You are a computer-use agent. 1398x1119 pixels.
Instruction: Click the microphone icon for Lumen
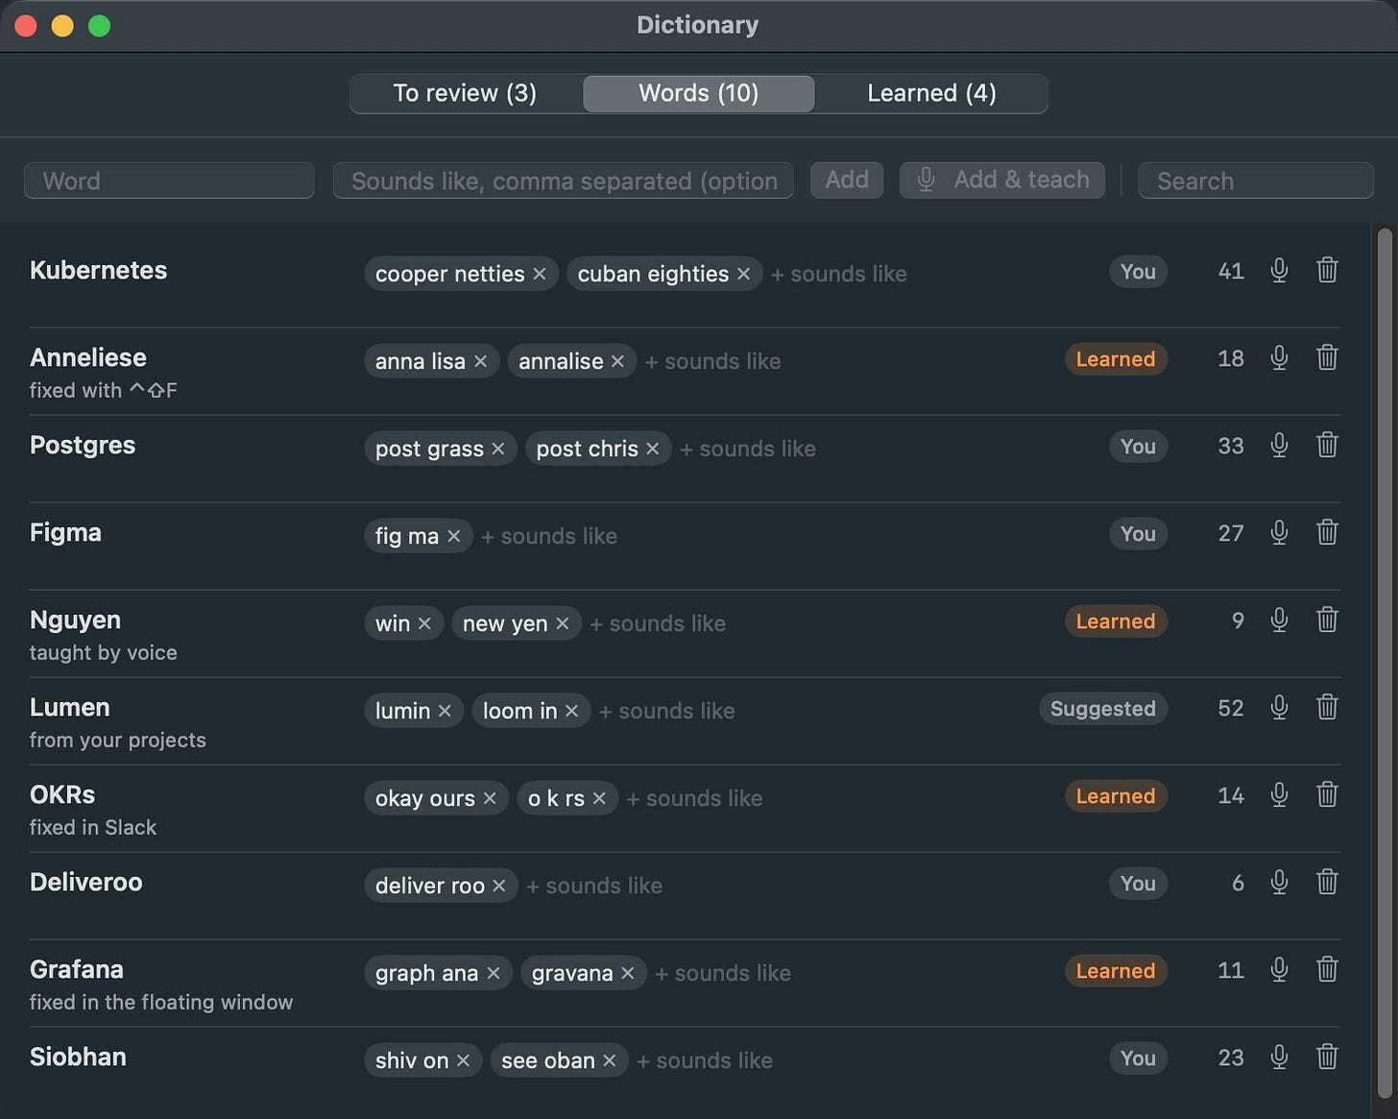1279,708
